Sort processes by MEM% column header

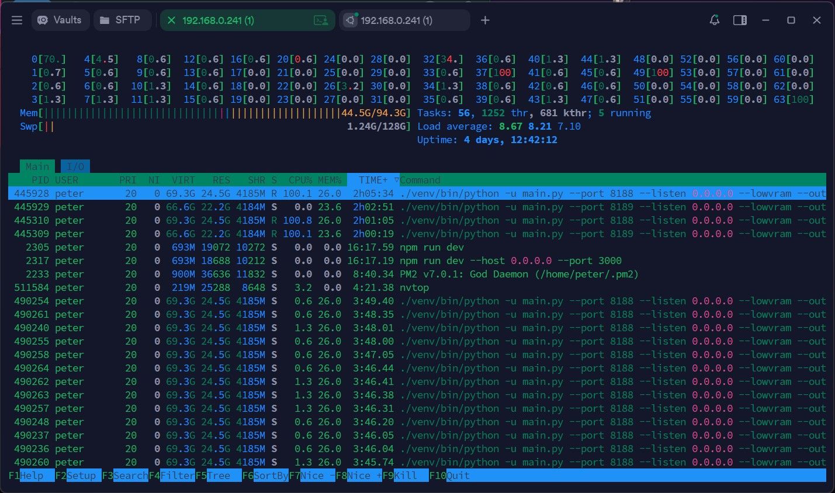(x=330, y=180)
